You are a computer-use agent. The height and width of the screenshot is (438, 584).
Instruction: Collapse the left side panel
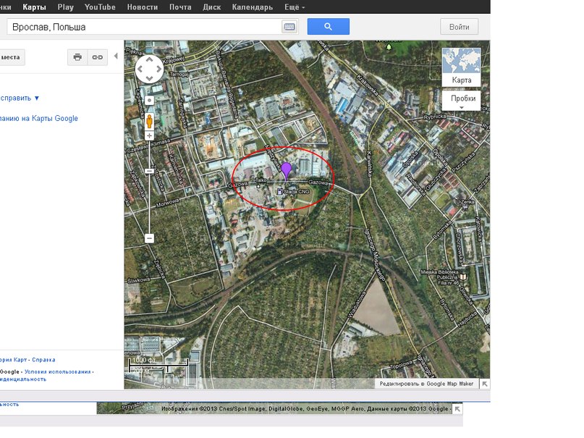[116, 56]
